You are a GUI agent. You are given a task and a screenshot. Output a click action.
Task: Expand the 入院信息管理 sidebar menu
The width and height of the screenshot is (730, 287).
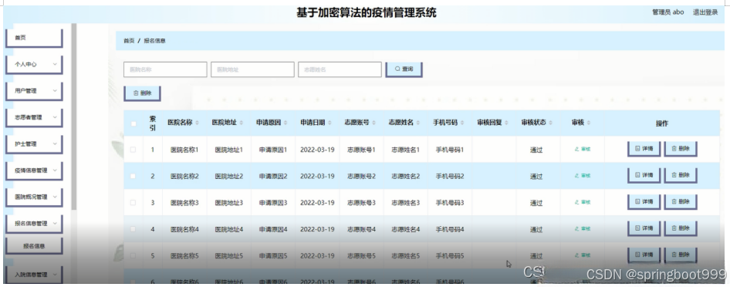34,275
